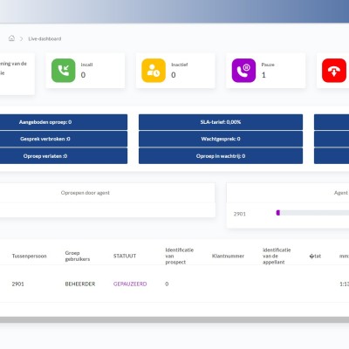Click the horizontal scrollbar below the table
This screenshot has height=349, width=349.
point(174,319)
